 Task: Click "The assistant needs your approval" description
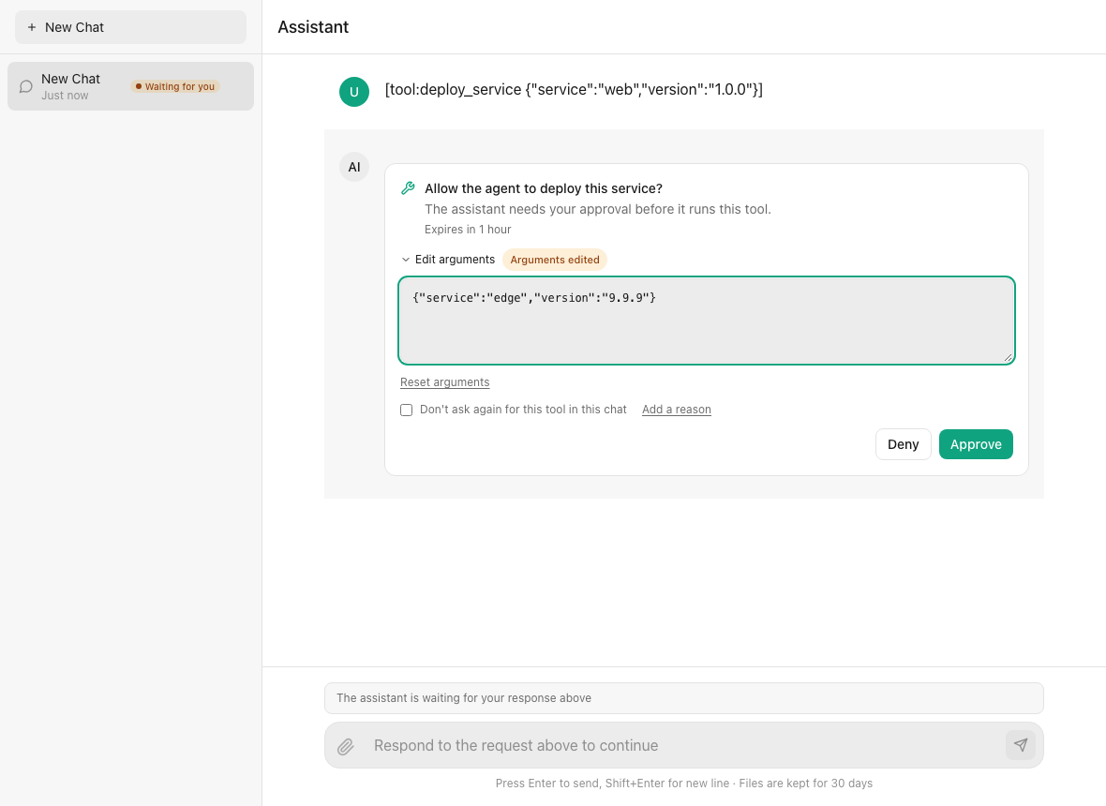[x=597, y=209]
